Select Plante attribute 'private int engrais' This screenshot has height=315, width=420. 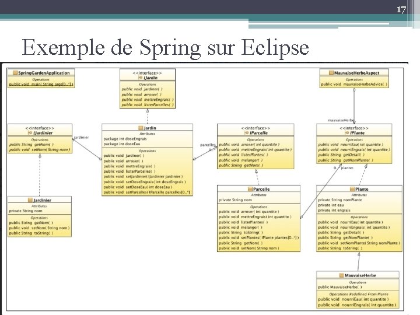coord(334,210)
